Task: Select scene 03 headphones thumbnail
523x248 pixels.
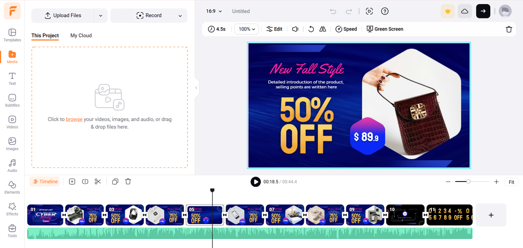Action: [x=124, y=215]
